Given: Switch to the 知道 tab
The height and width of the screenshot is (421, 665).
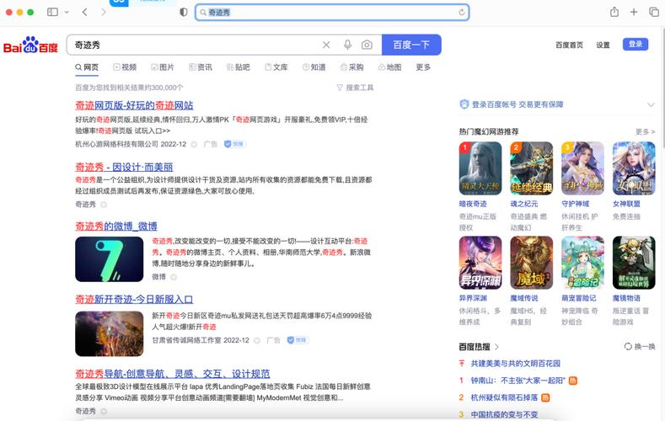Looking at the screenshot, I should 314,67.
